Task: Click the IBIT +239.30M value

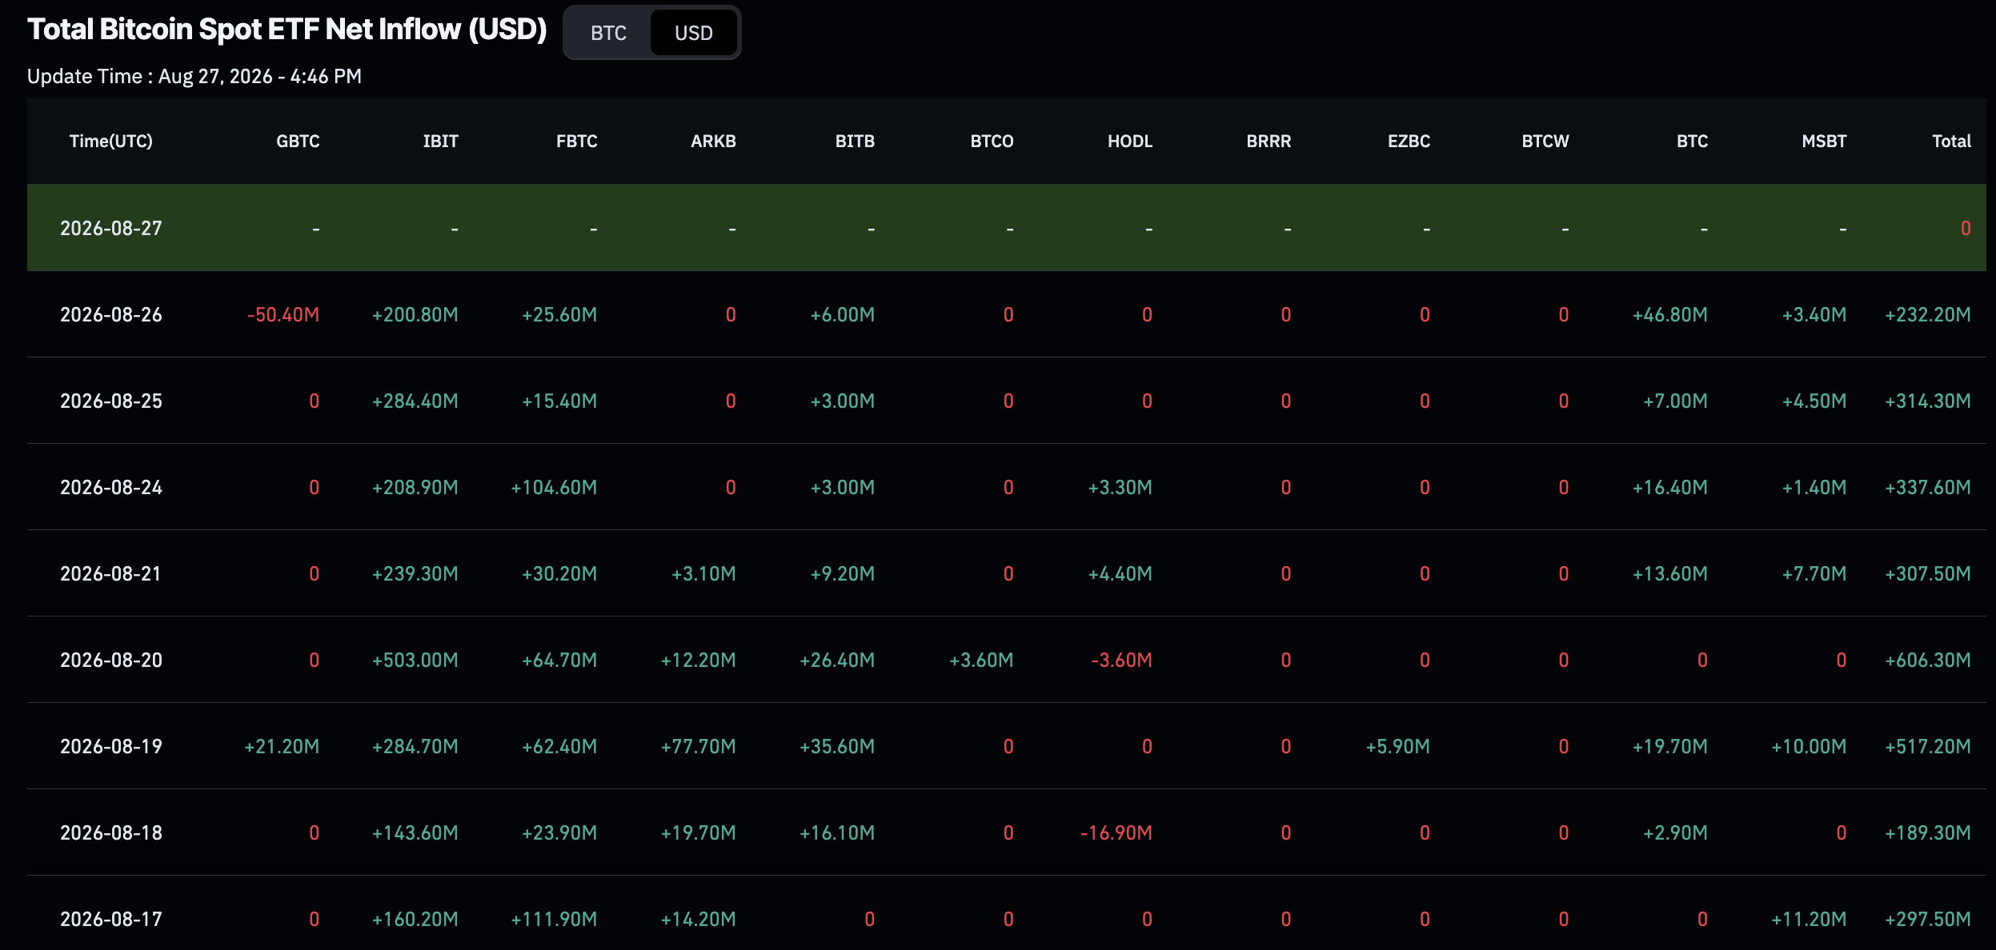Action: click(x=415, y=574)
